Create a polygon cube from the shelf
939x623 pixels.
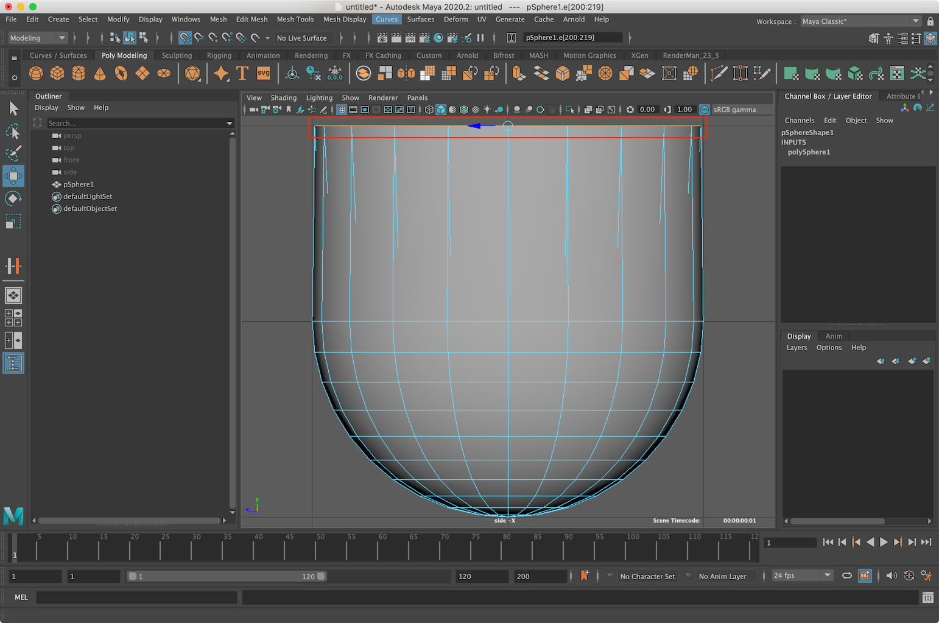click(x=57, y=73)
